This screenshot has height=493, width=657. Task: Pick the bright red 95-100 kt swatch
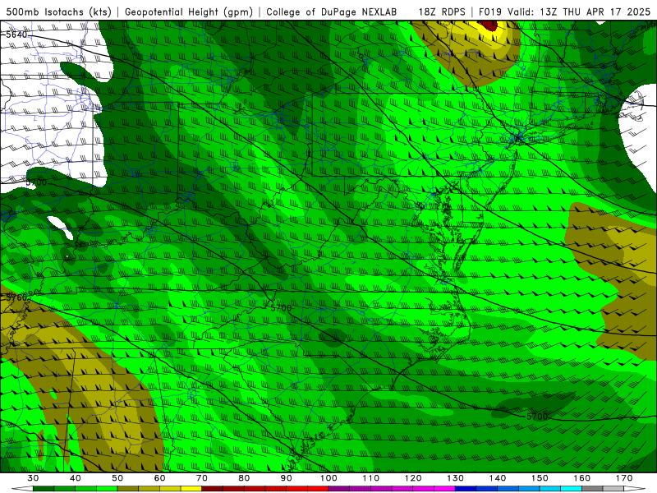(x=318, y=489)
